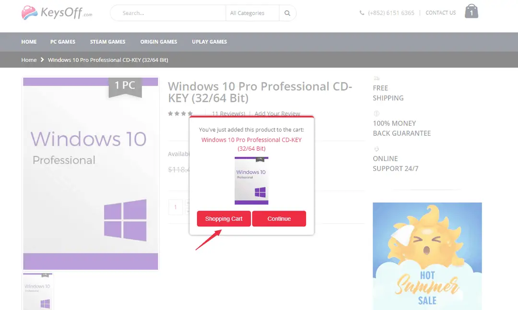Open the All Categories dropdown
Image resolution: width=518 pixels, height=310 pixels.
(252, 13)
